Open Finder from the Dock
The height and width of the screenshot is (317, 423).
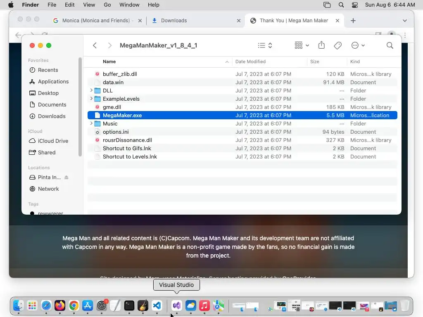point(18,305)
